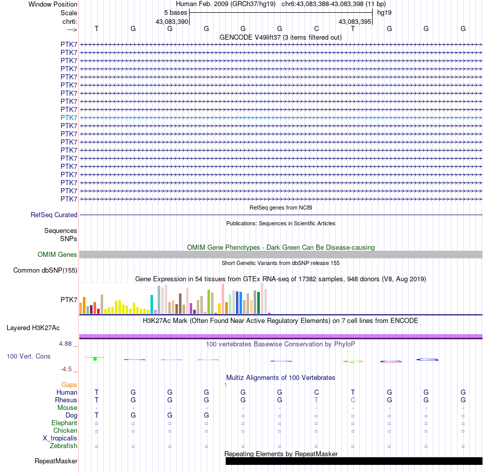
Task: Click the 4.88 PhyloP upper scale value
Action: click(x=65, y=344)
